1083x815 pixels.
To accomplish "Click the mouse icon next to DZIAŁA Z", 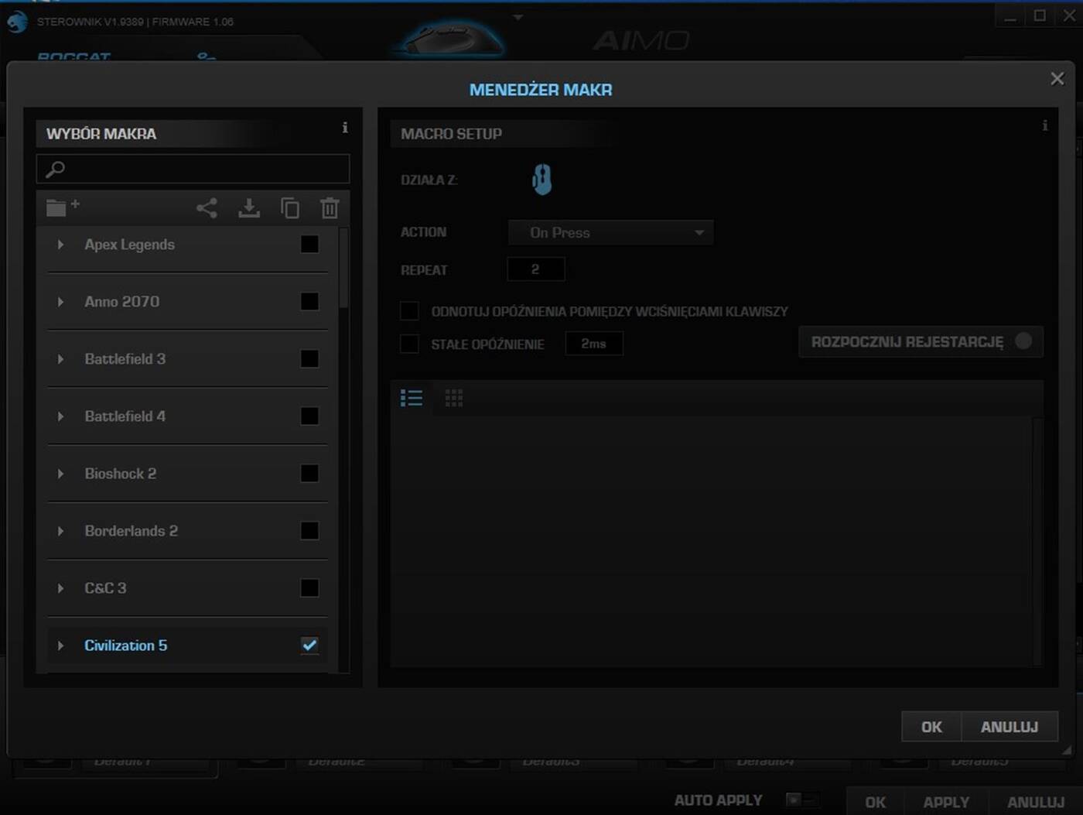I will point(542,179).
